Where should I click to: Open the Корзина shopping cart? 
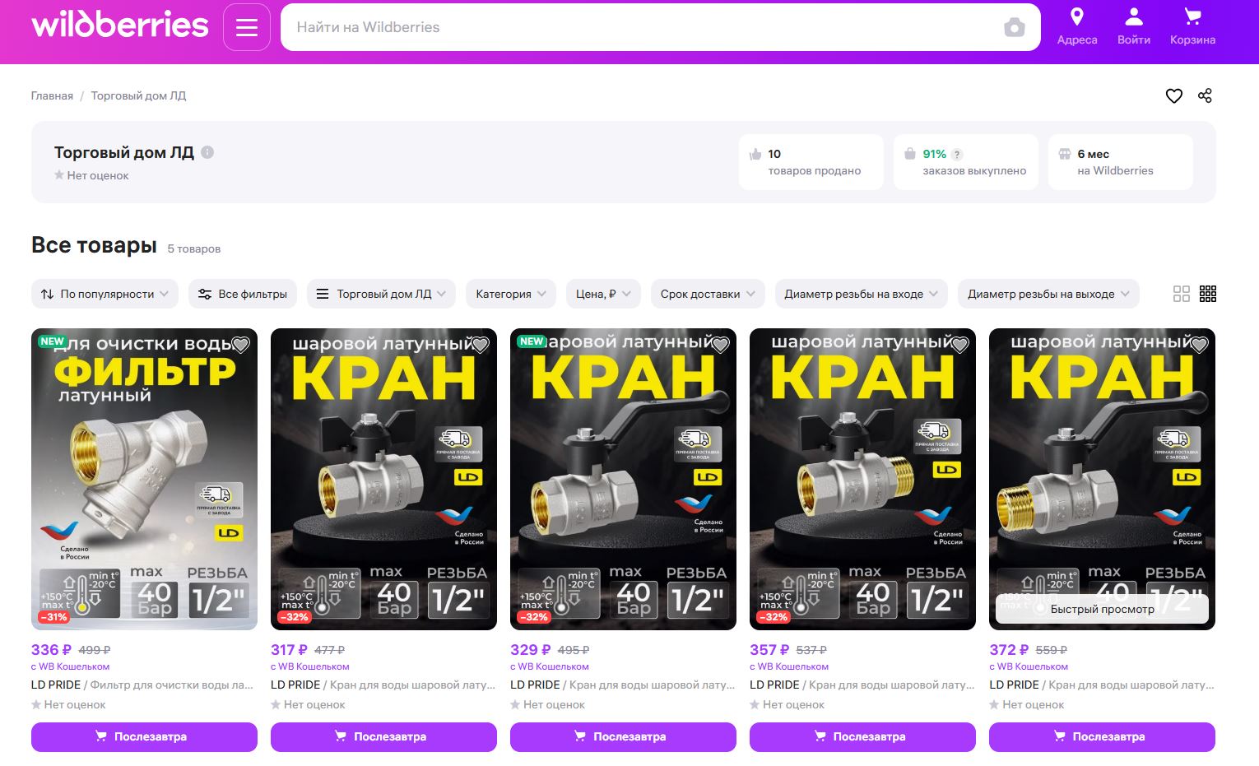tap(1192, 26)
